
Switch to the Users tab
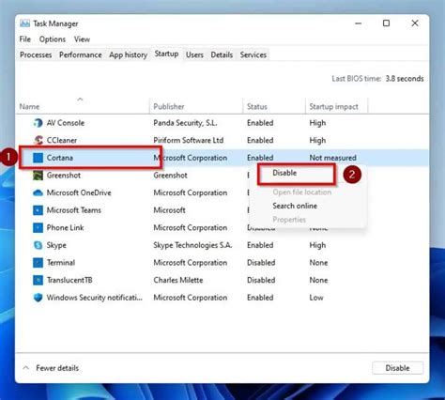pyautogui.click(x=194, y=54)
